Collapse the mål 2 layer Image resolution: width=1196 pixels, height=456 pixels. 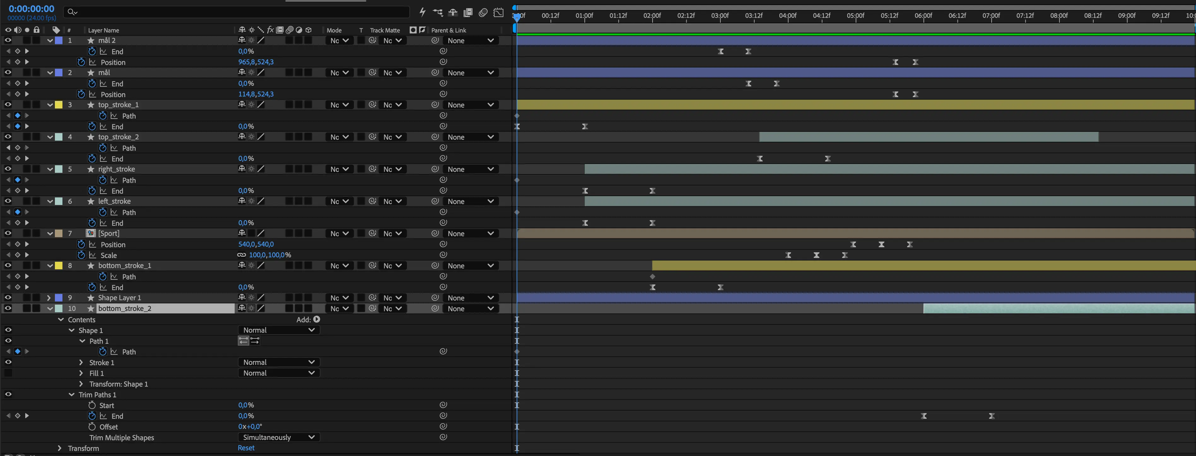[50, 40]
